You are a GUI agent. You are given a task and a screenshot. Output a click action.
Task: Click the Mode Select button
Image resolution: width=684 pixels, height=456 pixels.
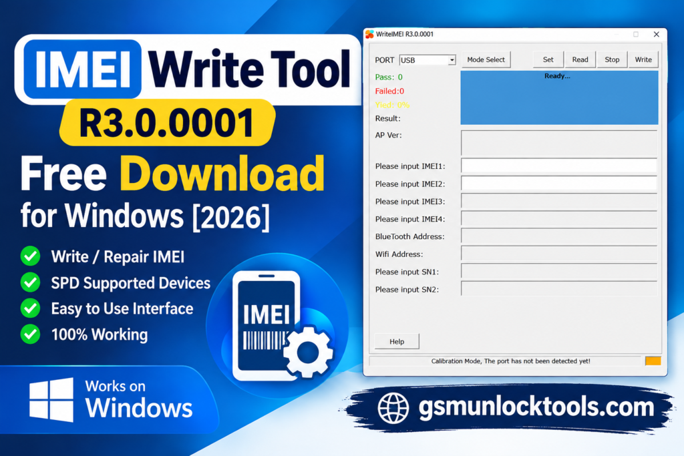[486, 59]
